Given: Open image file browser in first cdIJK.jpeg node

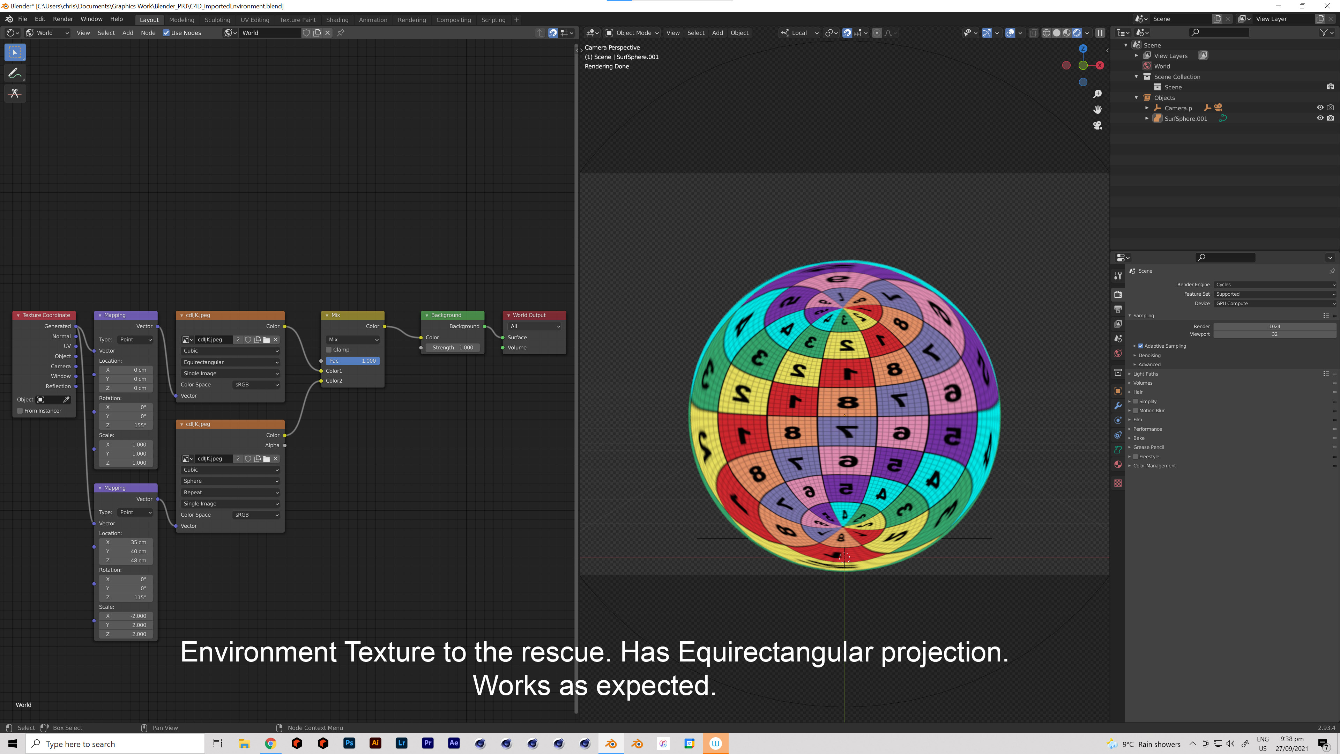Looking at the screenshot, I should pyautogui.click(x=266, y=340).
